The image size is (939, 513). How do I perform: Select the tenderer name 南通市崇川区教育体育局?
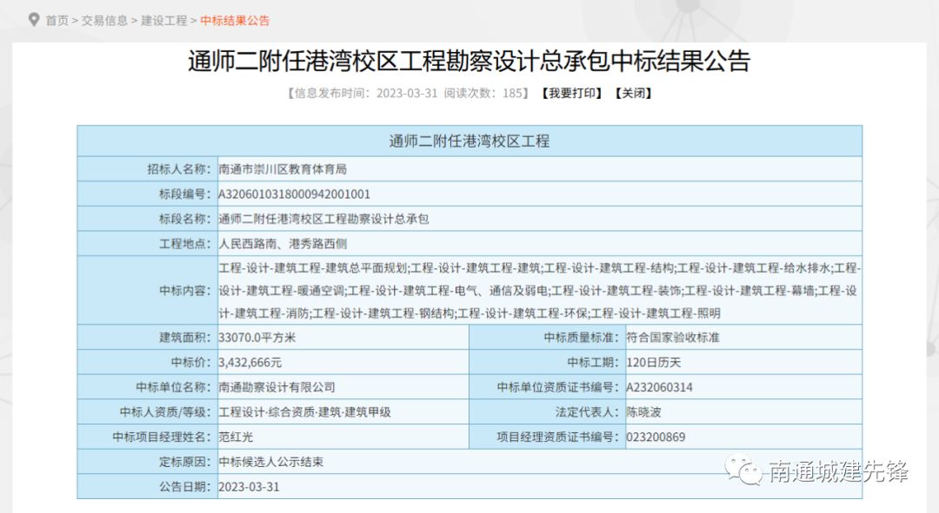pyautogui.click(x=283, y=169)
